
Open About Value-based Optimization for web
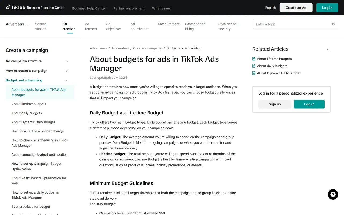[x=39, y=181]
